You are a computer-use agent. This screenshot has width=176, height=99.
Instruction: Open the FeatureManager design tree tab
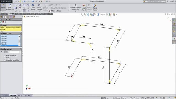tap(1, 17)
